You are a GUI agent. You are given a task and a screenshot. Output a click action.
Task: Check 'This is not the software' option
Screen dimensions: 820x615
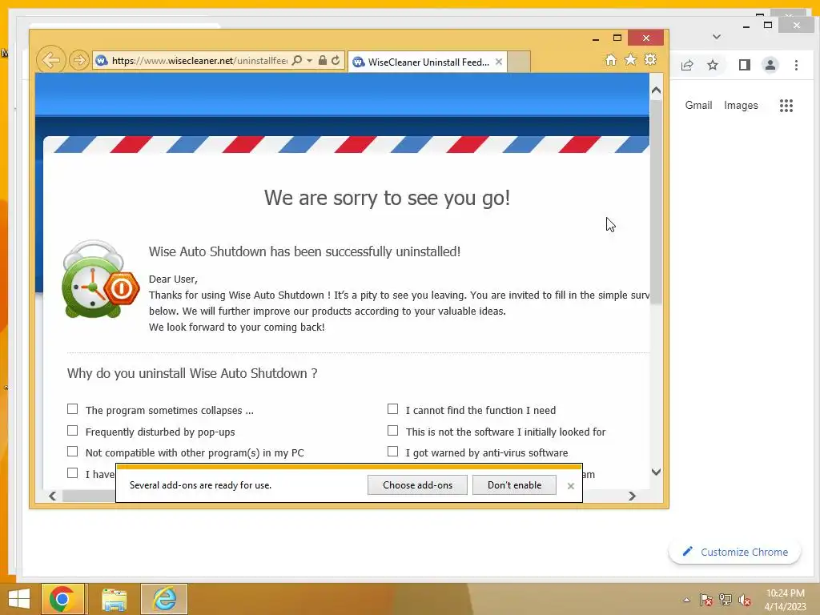[x=392, y=430]
